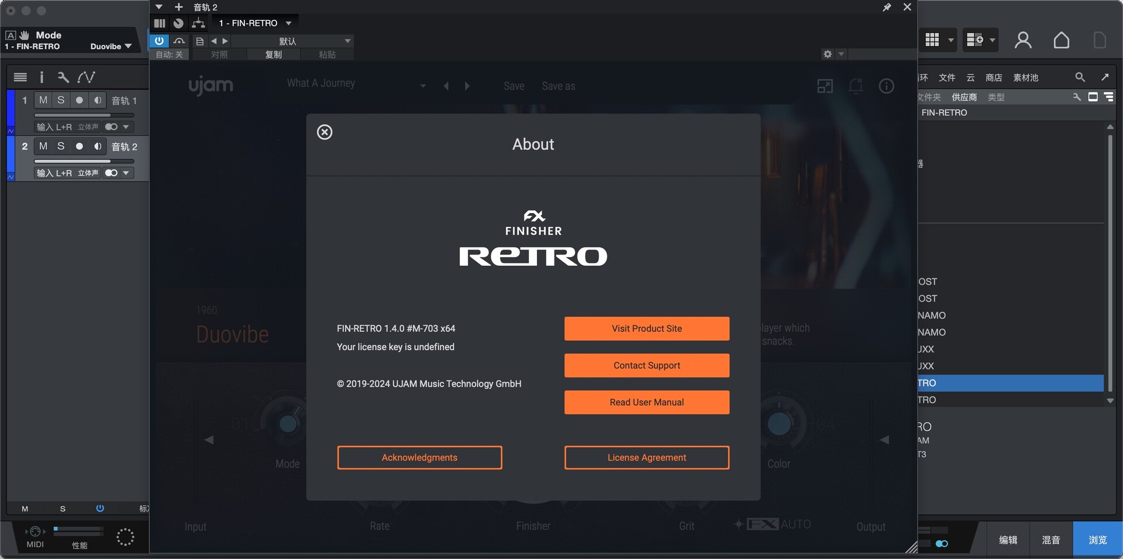Go to the previous preset with the left arrow
1123x559 pixels.
click(214, 41)
